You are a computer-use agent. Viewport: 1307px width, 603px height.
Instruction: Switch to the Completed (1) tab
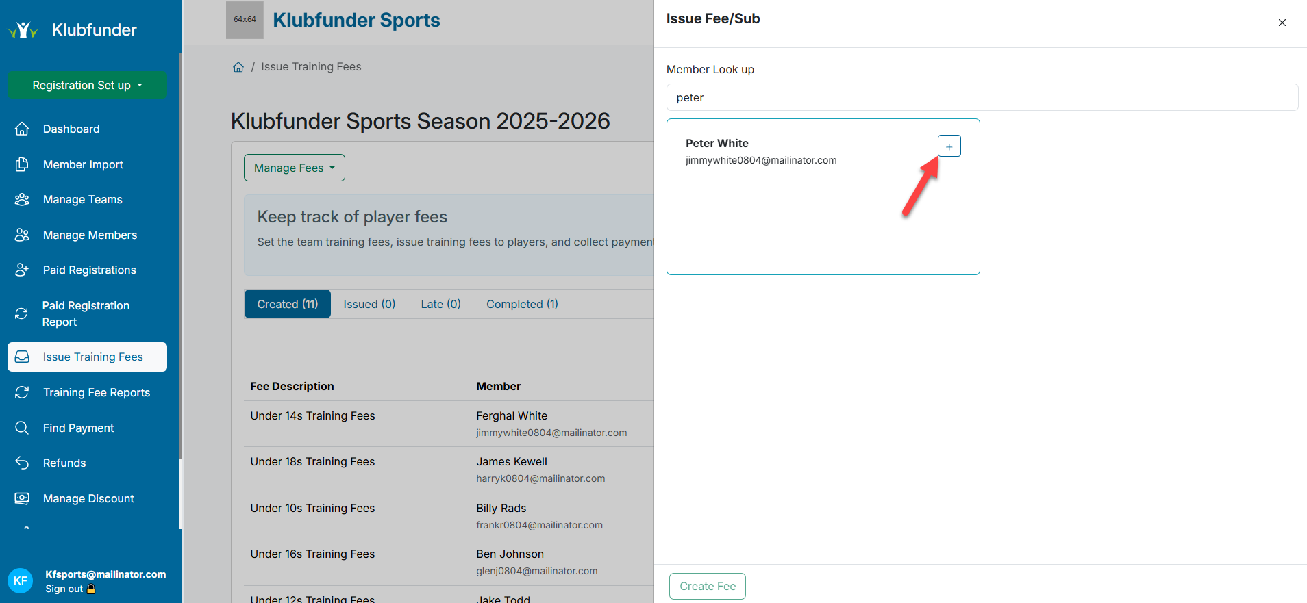tap(522, 304)
